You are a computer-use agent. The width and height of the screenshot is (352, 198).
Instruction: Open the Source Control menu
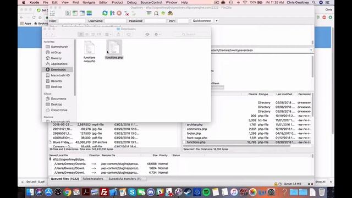pyautogui.click(x=151, y=2)
